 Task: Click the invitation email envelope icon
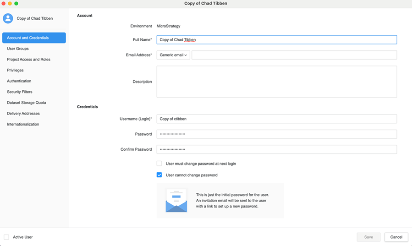(x=176, y=201)
